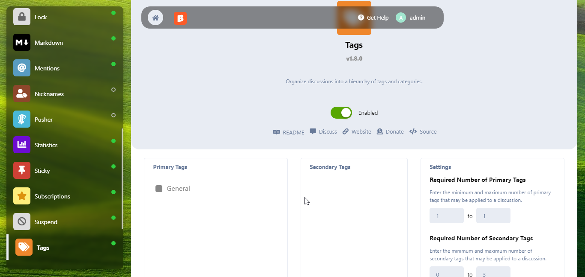View the Source link
Viewport: 585px width, 277px height.
tap(423, 131)
